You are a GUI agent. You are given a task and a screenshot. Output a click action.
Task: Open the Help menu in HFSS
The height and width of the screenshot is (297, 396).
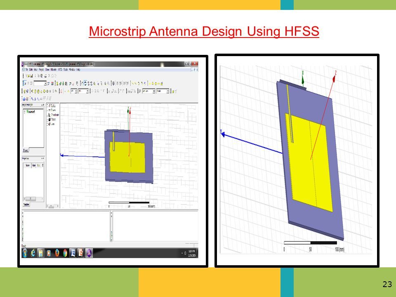pyautogui.click(x=78, y=70)
